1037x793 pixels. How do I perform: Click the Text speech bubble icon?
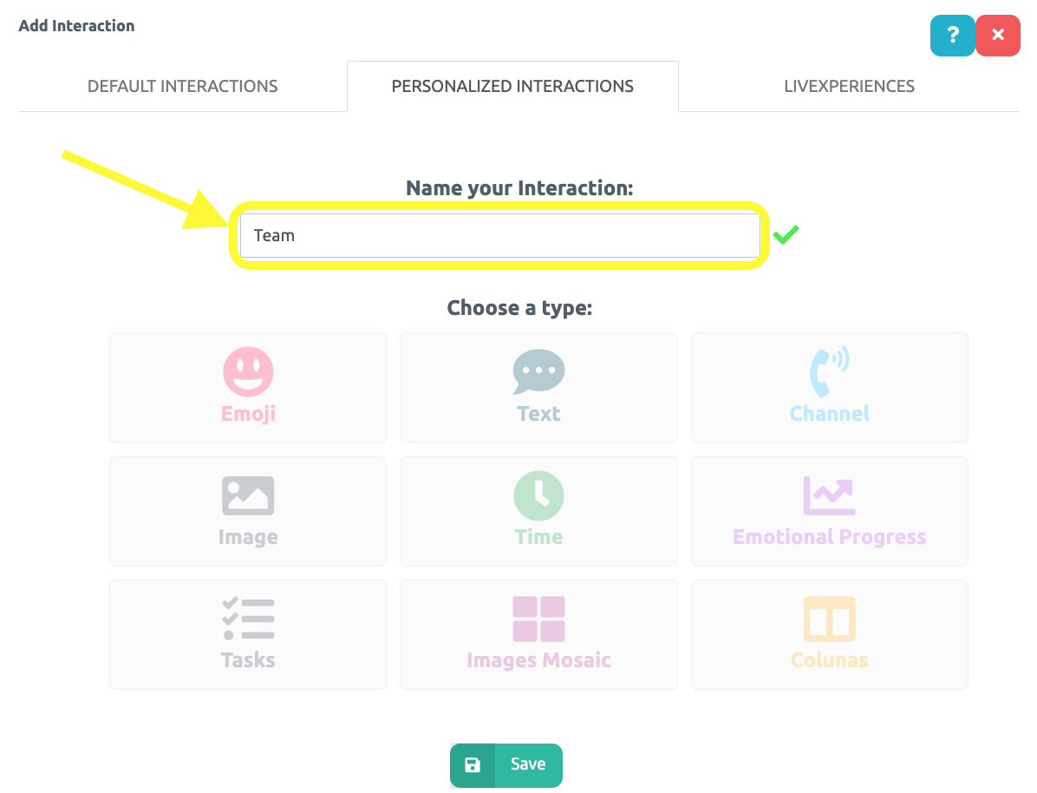coord(538,370)
